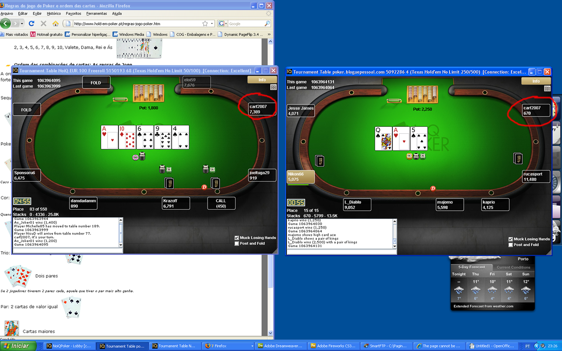562x351 pixels.
Task: Click CALL (450) button on left table
Action: pyautogui.click(x=222, y=203)
